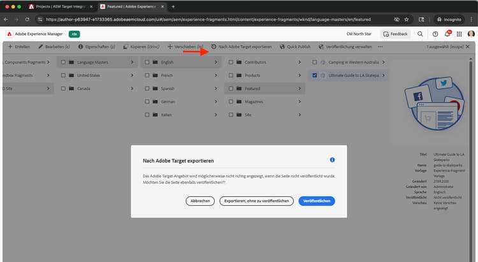Select the Components Fragments row
Viewport: 478px width, 262px height.
(x=27, y=62)
